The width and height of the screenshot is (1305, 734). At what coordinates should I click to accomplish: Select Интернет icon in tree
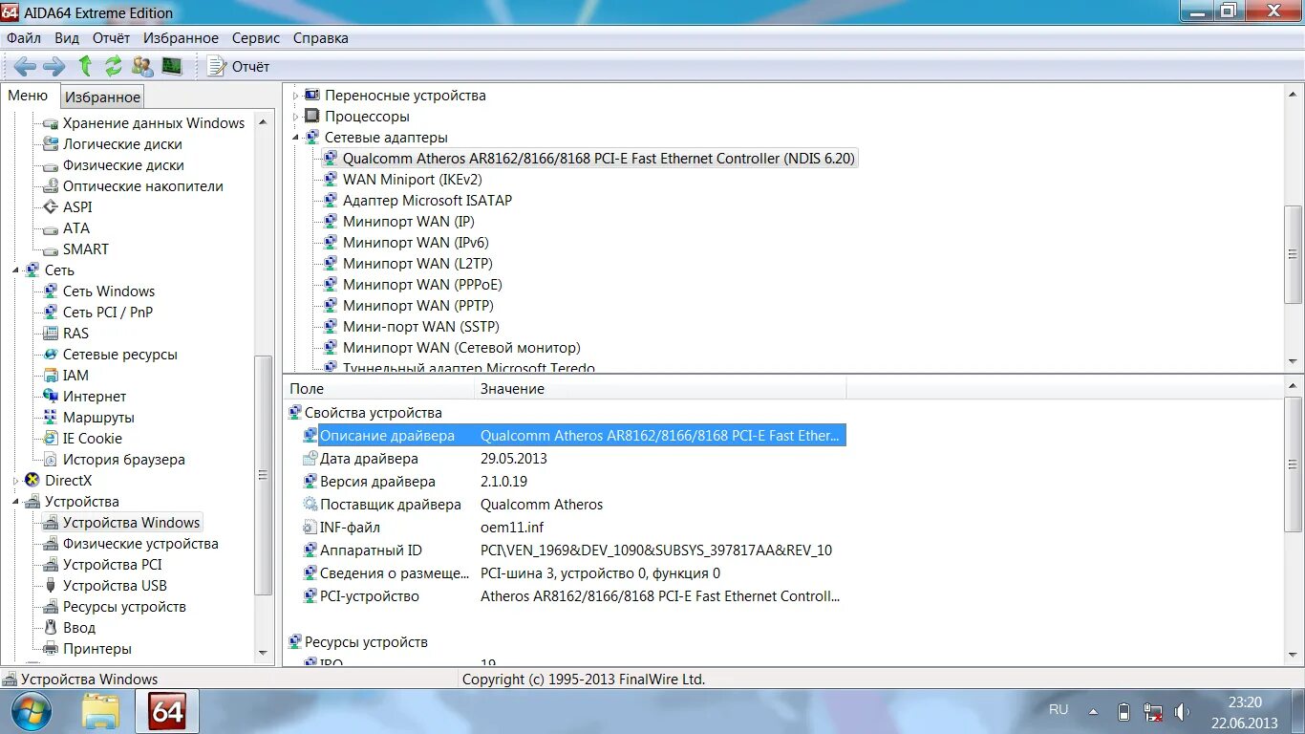pos(52,397)
